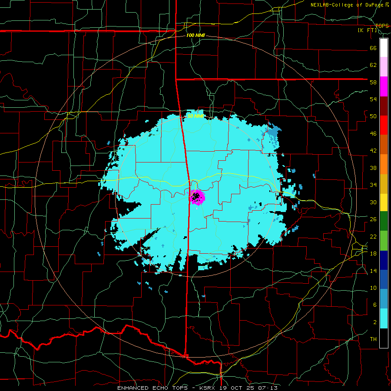Click the light pink legend swatch near 62
The height and width of the screenshot is (391, 391).
coord(384,67)
